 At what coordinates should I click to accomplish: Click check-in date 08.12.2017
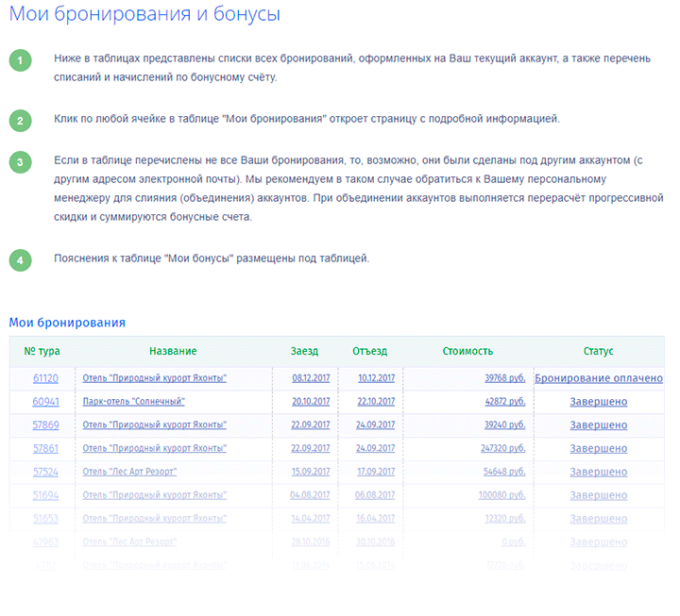coord(311,378)
